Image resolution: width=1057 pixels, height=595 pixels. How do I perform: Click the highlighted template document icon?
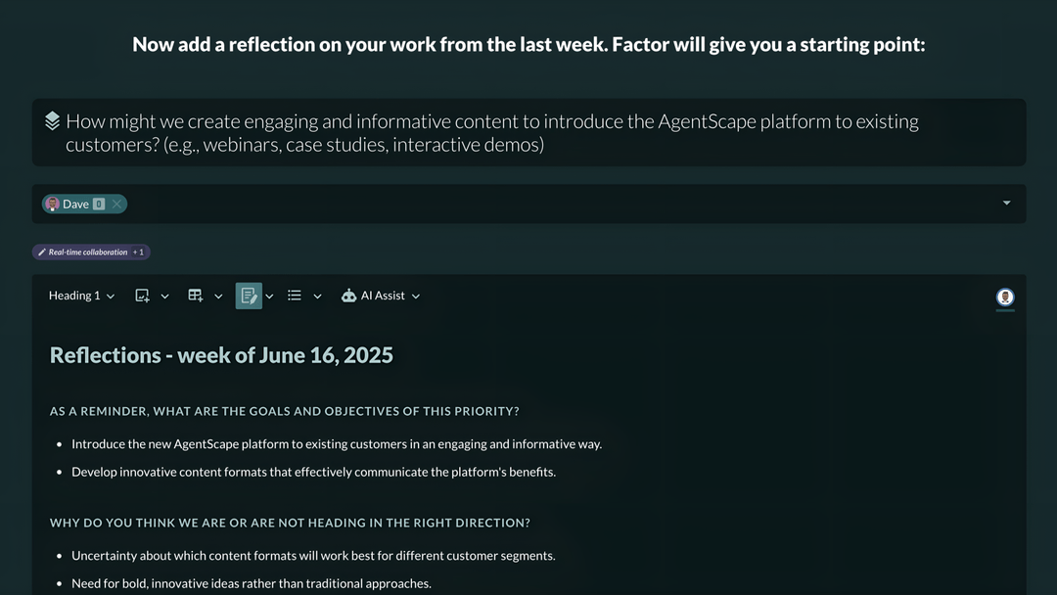click(x=249, y=296)
